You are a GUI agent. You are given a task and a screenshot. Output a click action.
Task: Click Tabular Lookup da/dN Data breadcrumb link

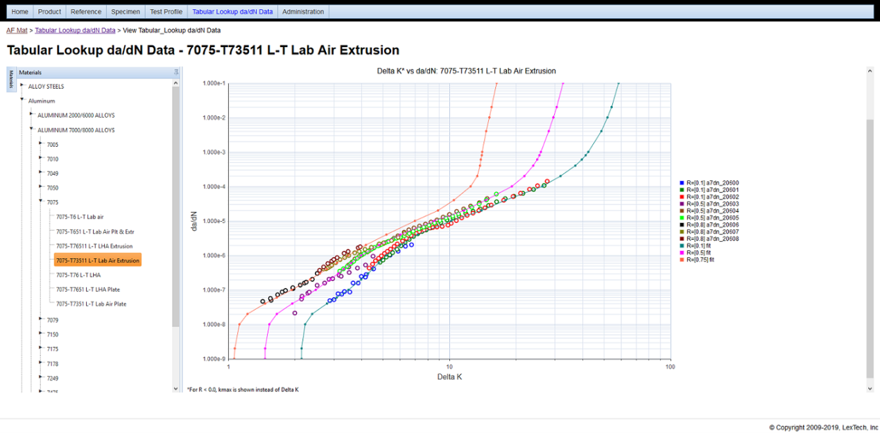tap(75, 30)
